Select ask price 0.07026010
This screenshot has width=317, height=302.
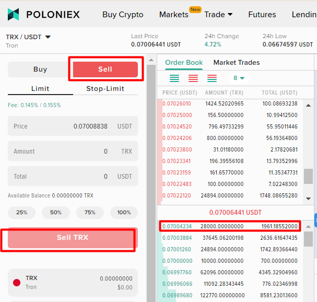(x=177, y=104)
